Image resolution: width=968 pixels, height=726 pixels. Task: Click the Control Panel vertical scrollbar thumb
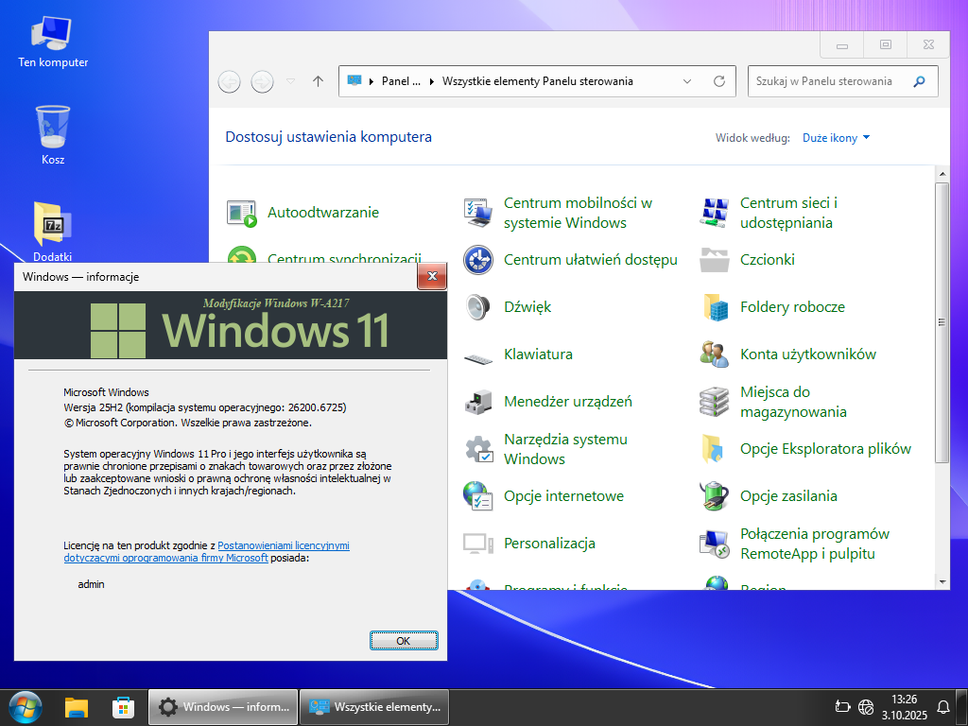click(x=942, y=321)
